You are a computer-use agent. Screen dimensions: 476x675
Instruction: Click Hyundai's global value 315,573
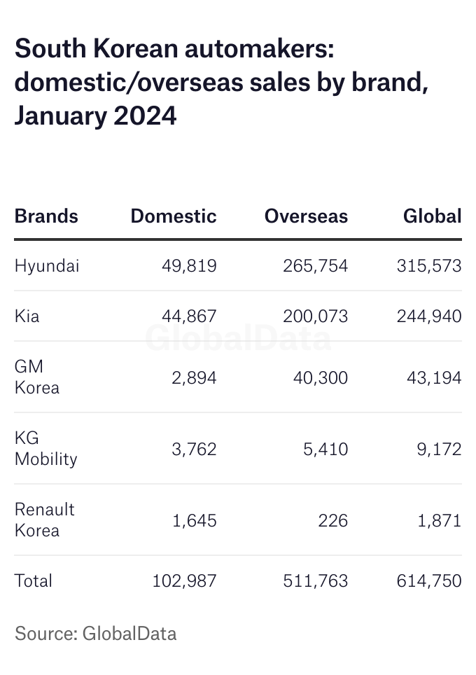(x=429, y=266)
